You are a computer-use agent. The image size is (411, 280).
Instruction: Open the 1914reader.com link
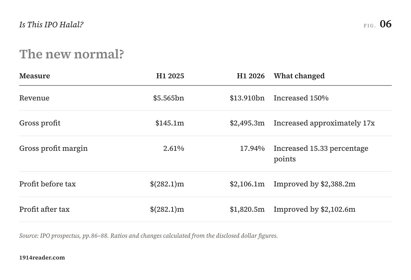click(42, 257)
